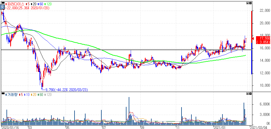The width and height of the screenshot is (271, 129).
Task: Select the red 5-day price average legend
Action: (x=27, y=4)
